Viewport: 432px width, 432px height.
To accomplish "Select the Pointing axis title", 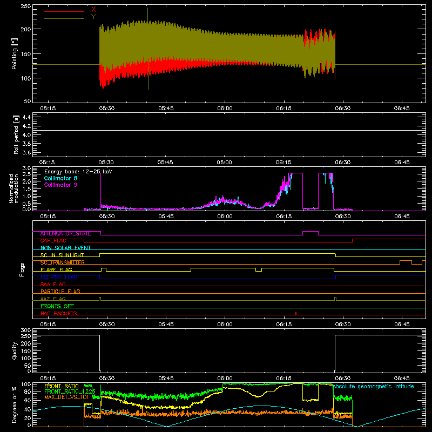I will [x=15, y=53].
